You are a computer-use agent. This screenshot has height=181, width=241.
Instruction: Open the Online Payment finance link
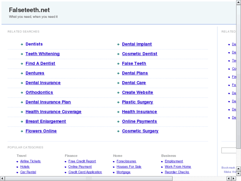tap(80, 167)
